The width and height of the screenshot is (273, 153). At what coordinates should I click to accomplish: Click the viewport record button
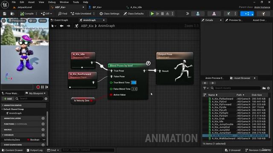click(x=38, y=87)
